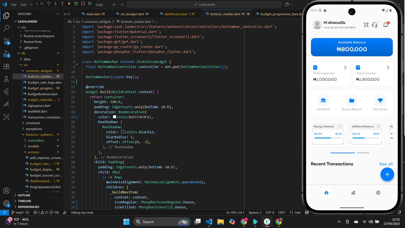Open the Testing flask view

point(6,79)
